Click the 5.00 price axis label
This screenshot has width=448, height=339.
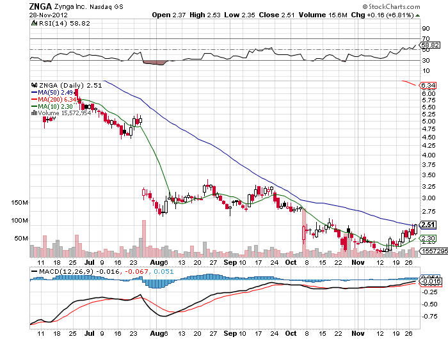pos(429,122)
